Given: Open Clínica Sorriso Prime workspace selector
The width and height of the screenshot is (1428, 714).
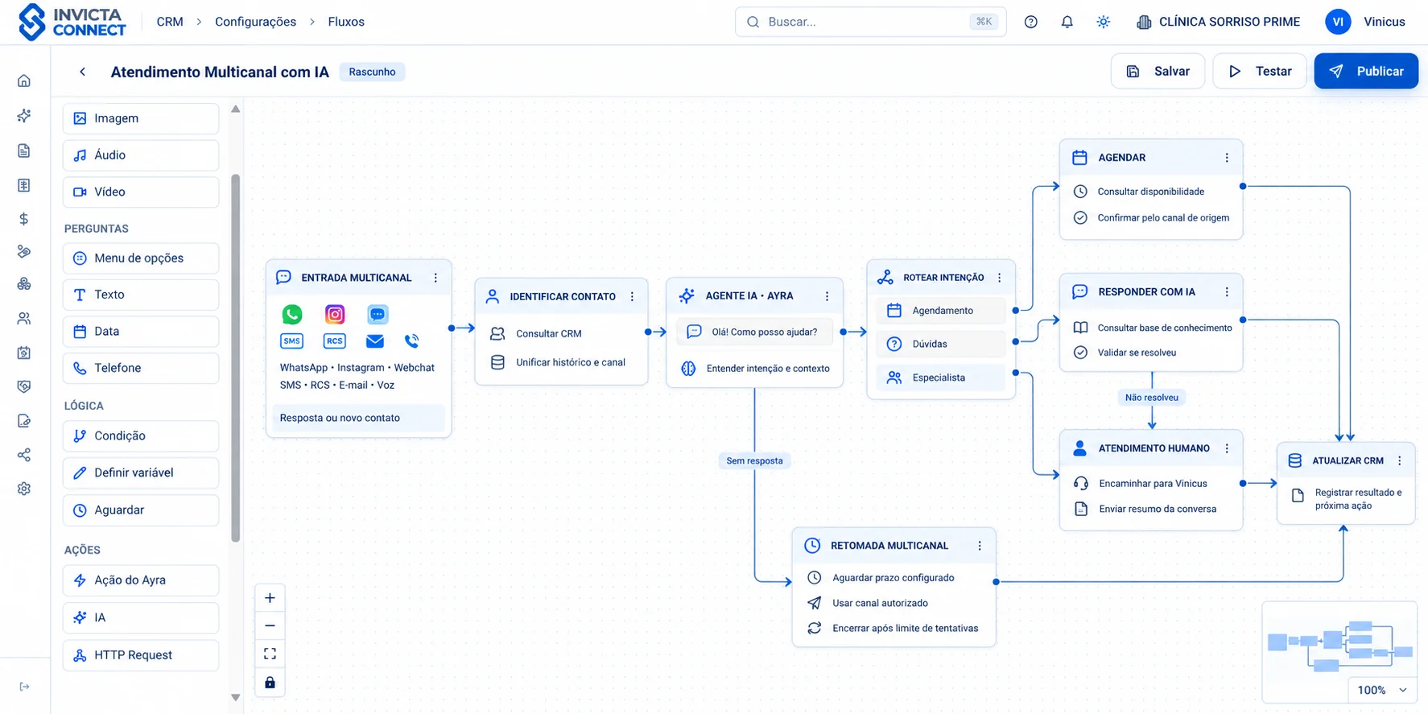Looking at the screenshot, I should pos(1218,22).
